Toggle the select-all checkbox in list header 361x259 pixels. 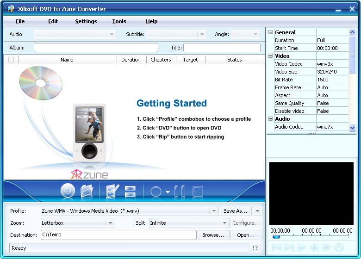(11, 60)
